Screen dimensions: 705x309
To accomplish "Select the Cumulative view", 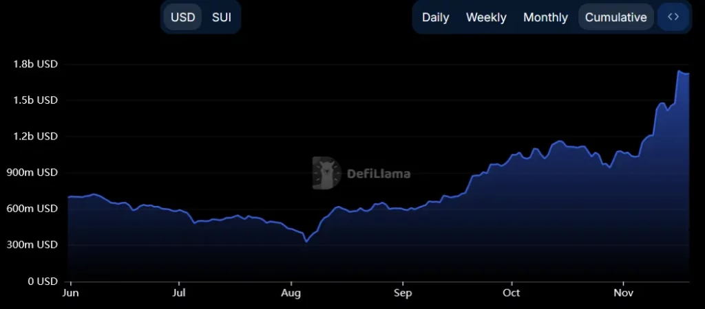I will coord(616,17).
